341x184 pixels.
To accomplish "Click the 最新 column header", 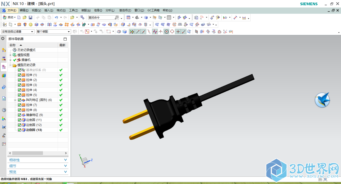I will tap(62, 45).
